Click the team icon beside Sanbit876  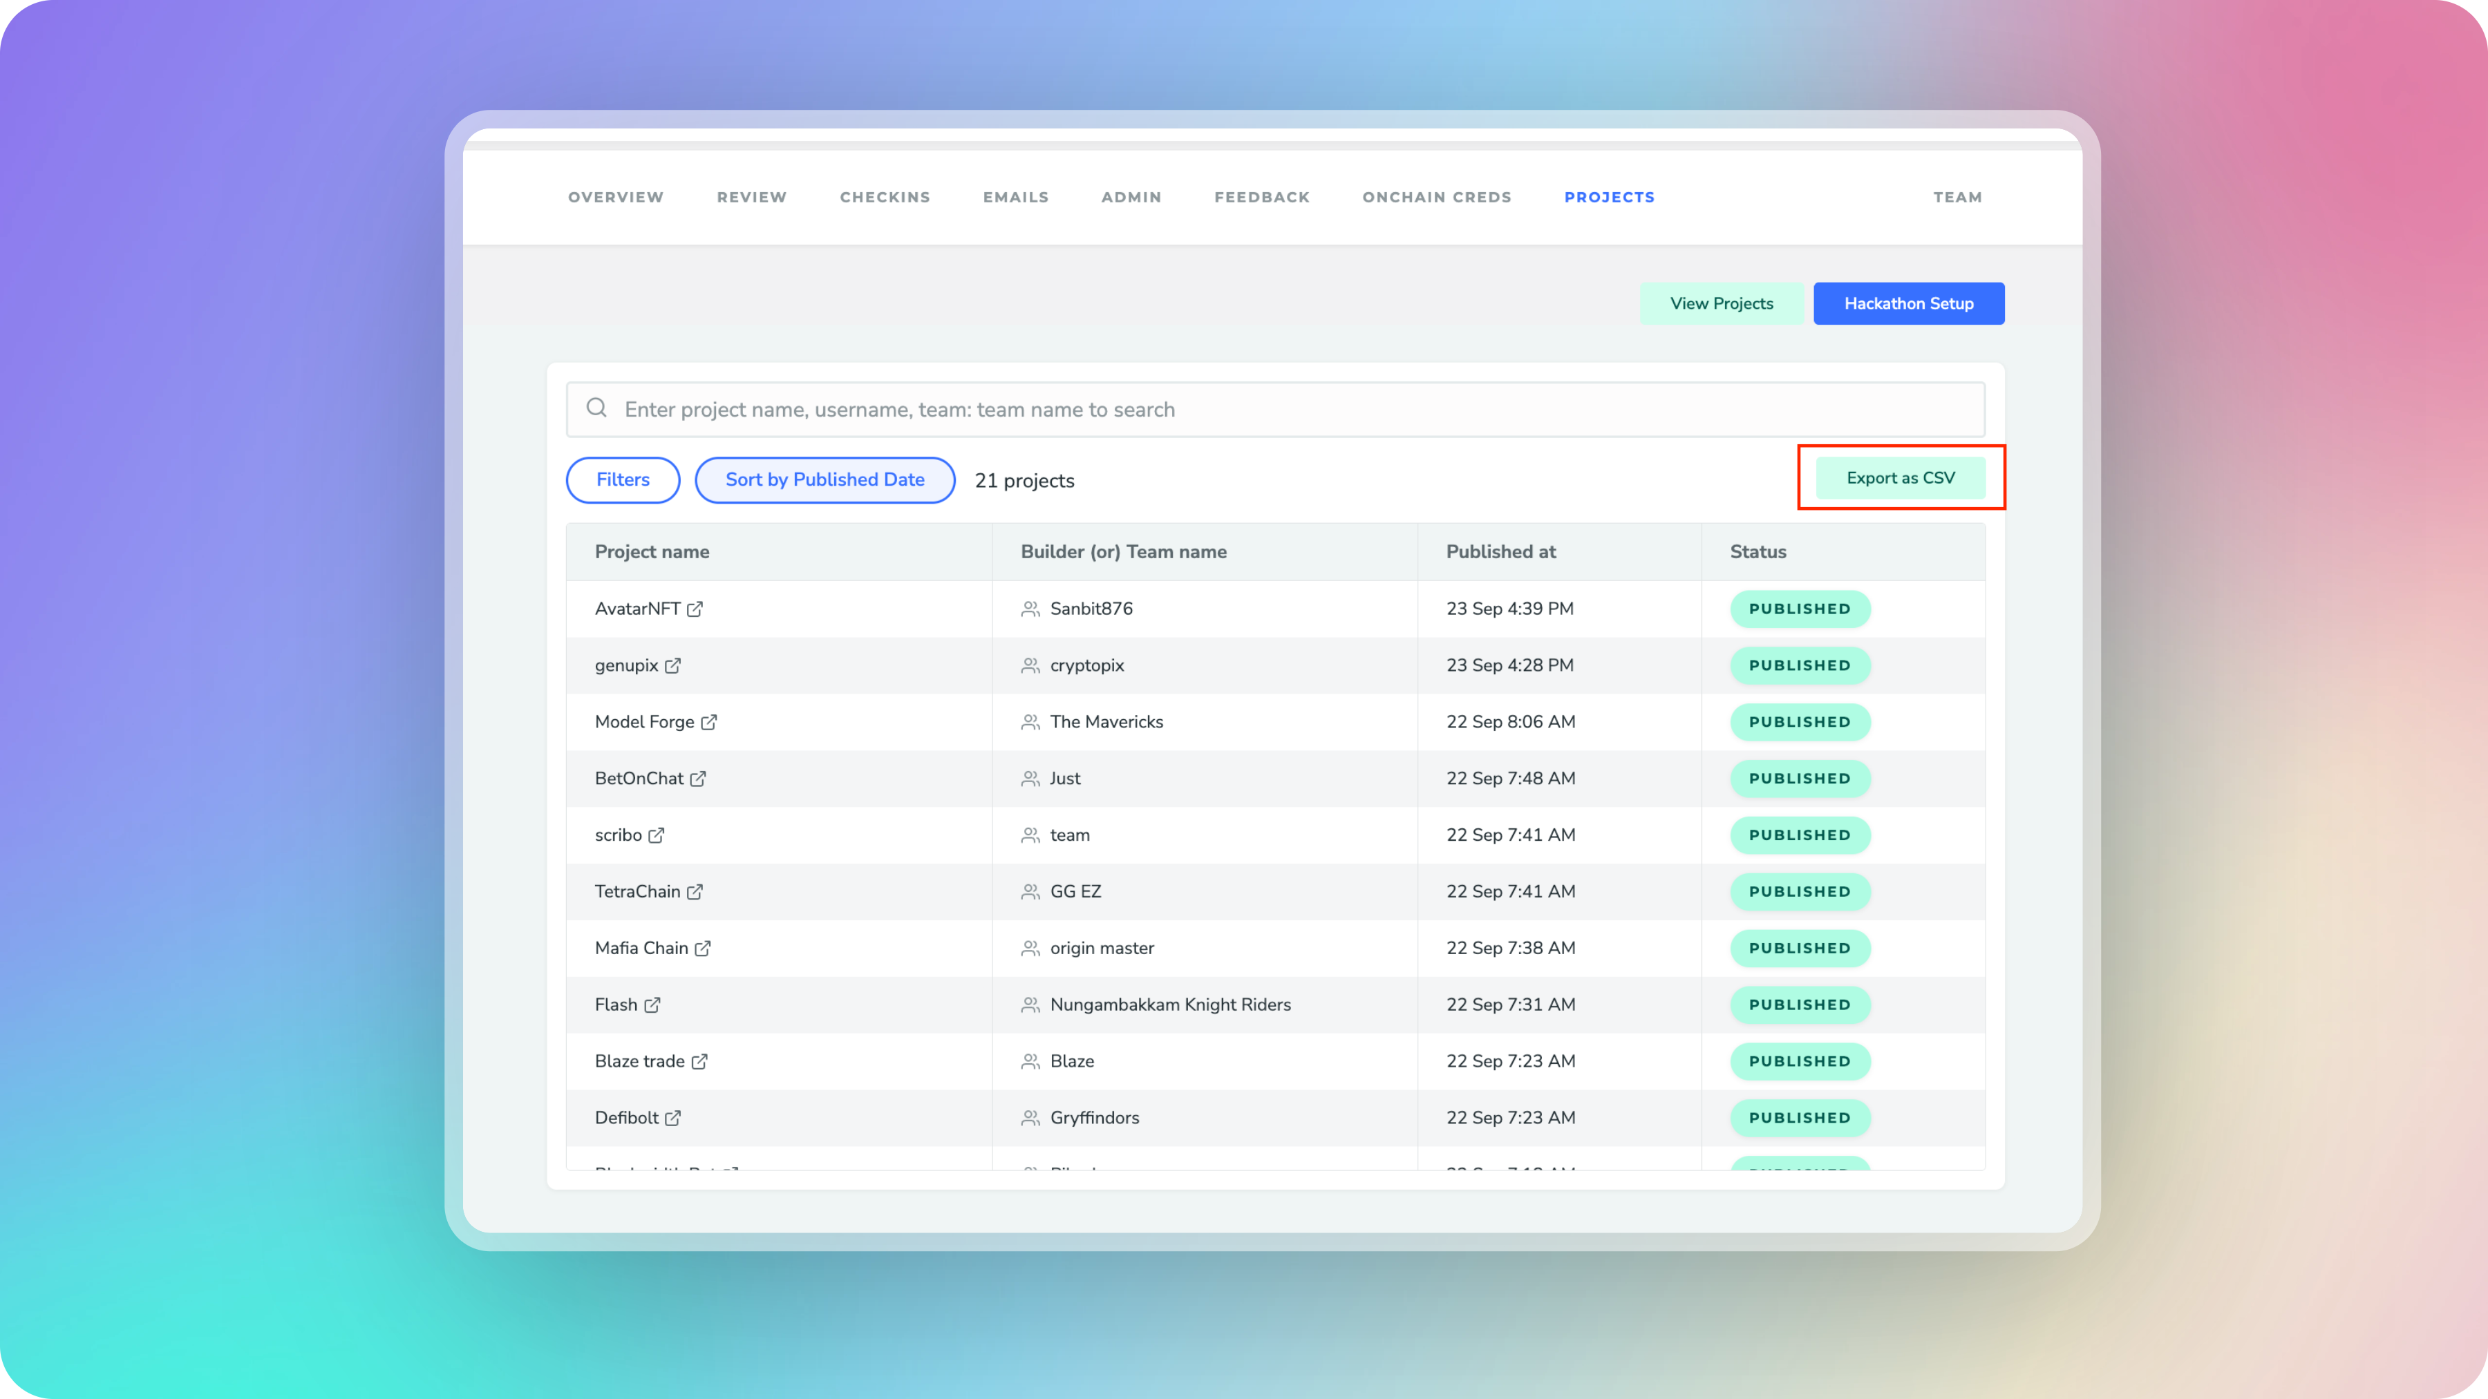[x=1030, y=609]
